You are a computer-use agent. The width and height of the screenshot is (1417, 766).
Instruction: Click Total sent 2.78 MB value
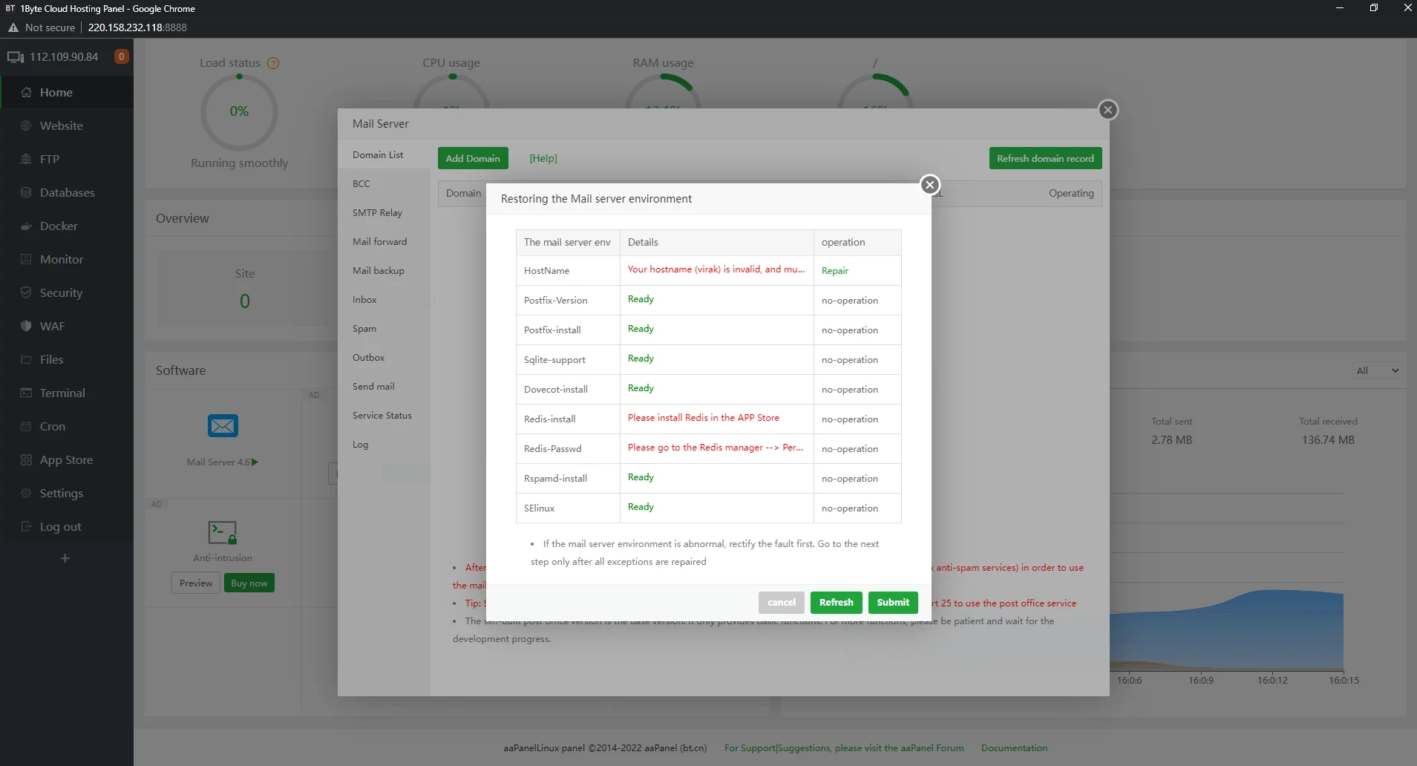(x=1171, y=440)
